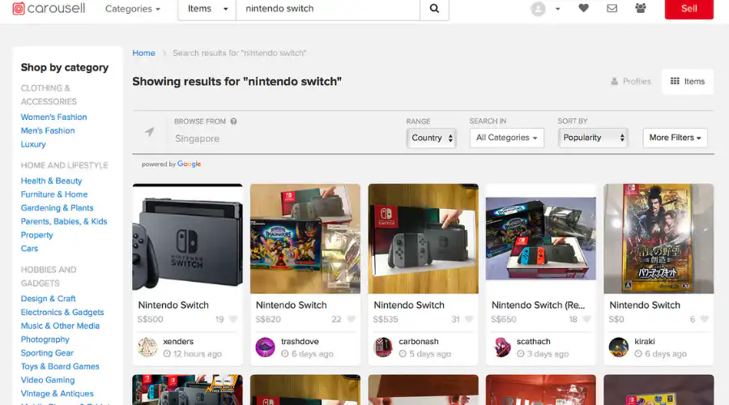Open Men's Fashion category
Image resolution: width=729 pixels, height=405 pixels.
click(48, 130)
